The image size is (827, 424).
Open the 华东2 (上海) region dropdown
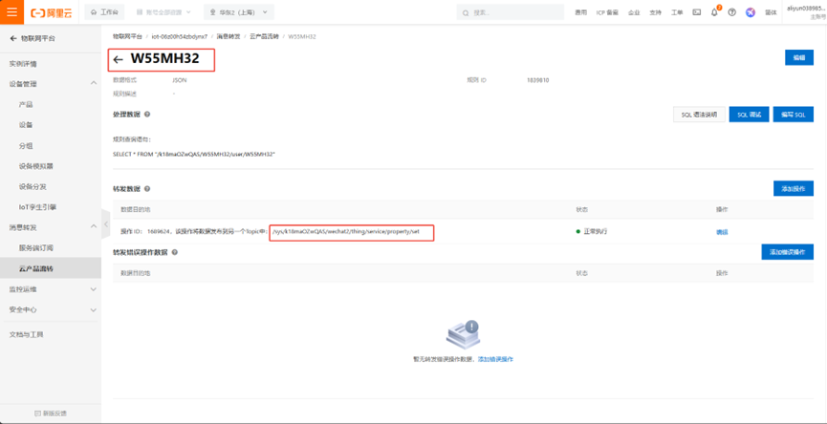[x=239, y=12]
